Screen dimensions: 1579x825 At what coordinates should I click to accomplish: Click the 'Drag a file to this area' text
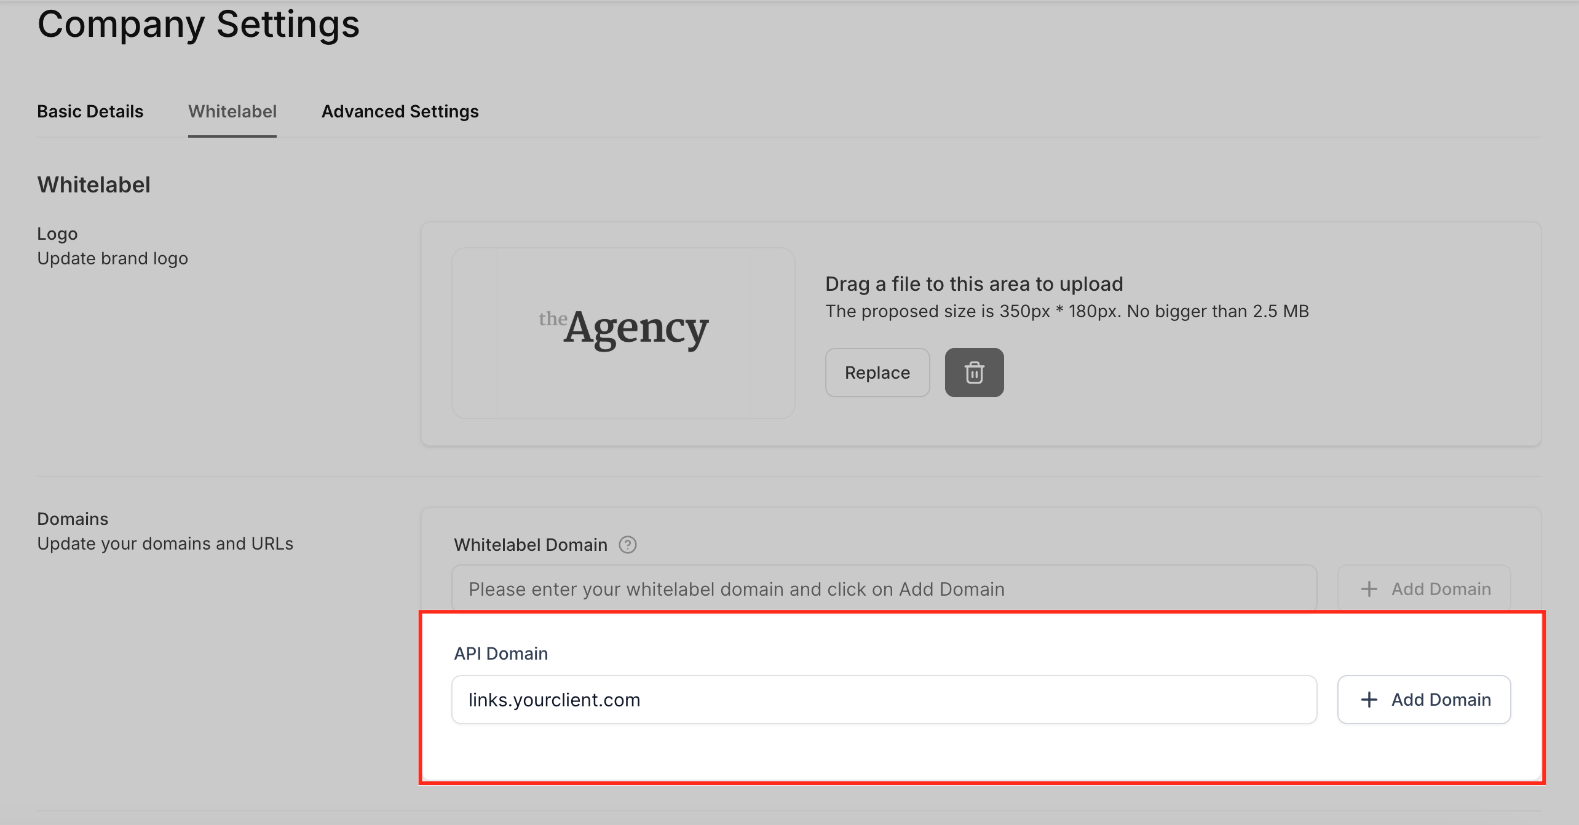tap(973, 284)
